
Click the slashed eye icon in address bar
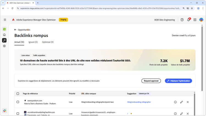[188, 8]
